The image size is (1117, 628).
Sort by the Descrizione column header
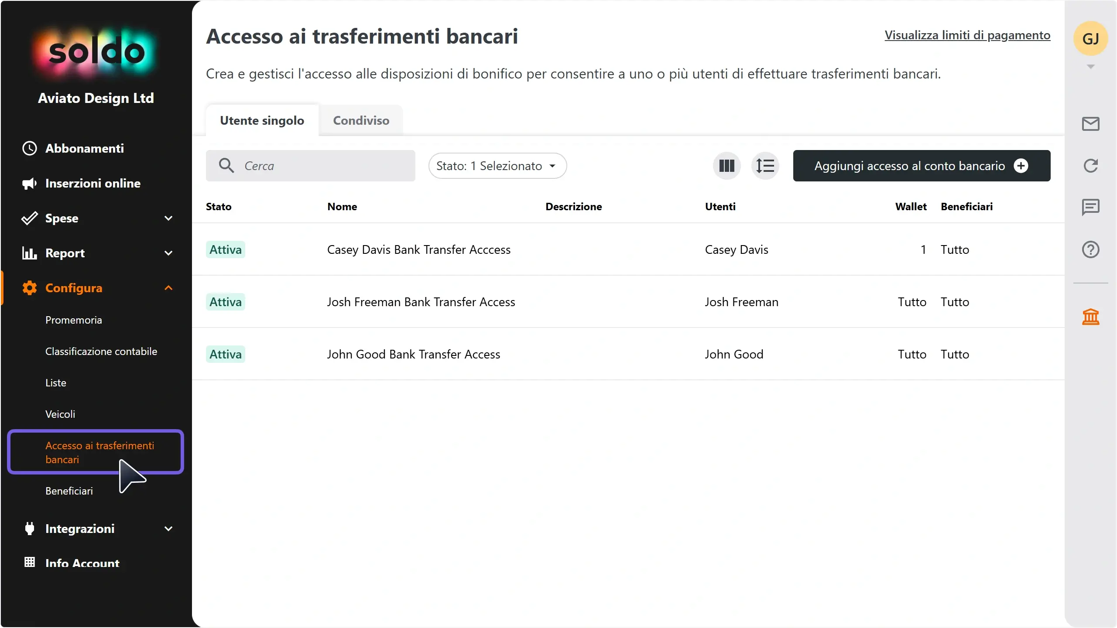click(x=573, y=207)
